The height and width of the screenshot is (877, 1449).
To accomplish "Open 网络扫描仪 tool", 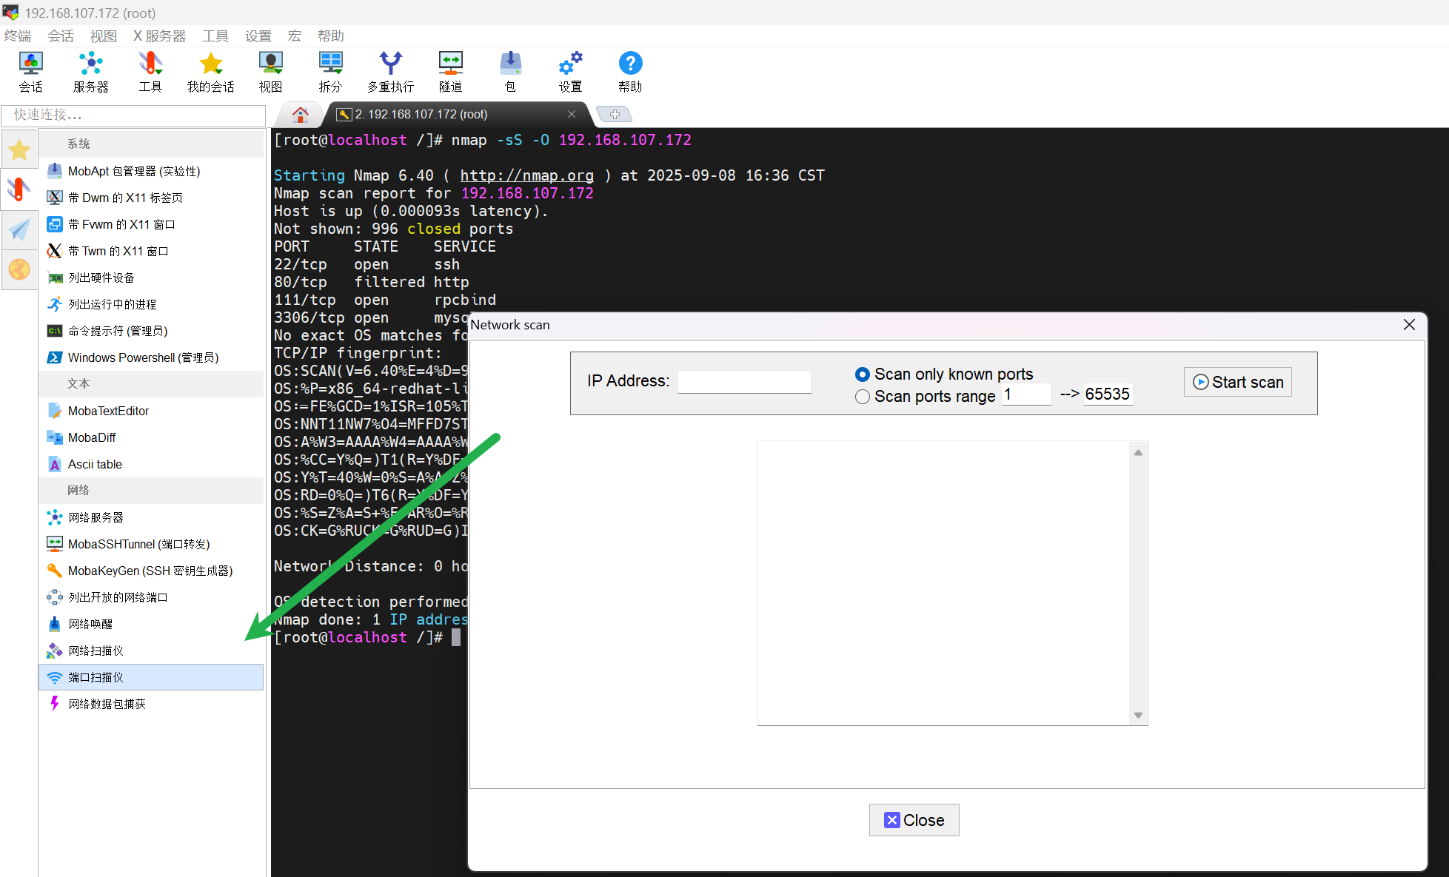I will point(152,651).
